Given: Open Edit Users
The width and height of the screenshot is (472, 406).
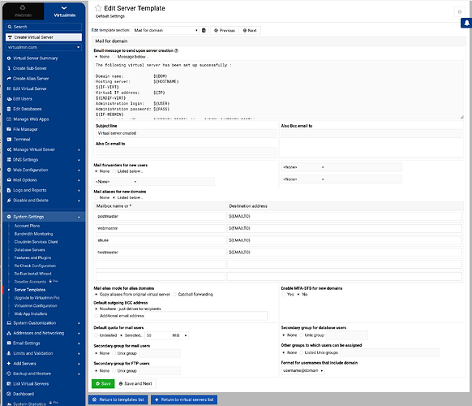Looking at the screenshot, I should point(22,99).
